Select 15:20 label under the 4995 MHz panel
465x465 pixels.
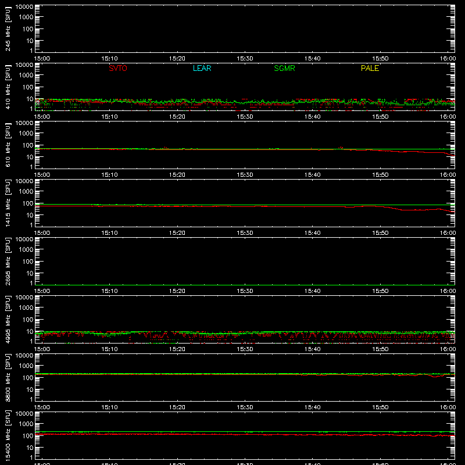pos(177,349)
